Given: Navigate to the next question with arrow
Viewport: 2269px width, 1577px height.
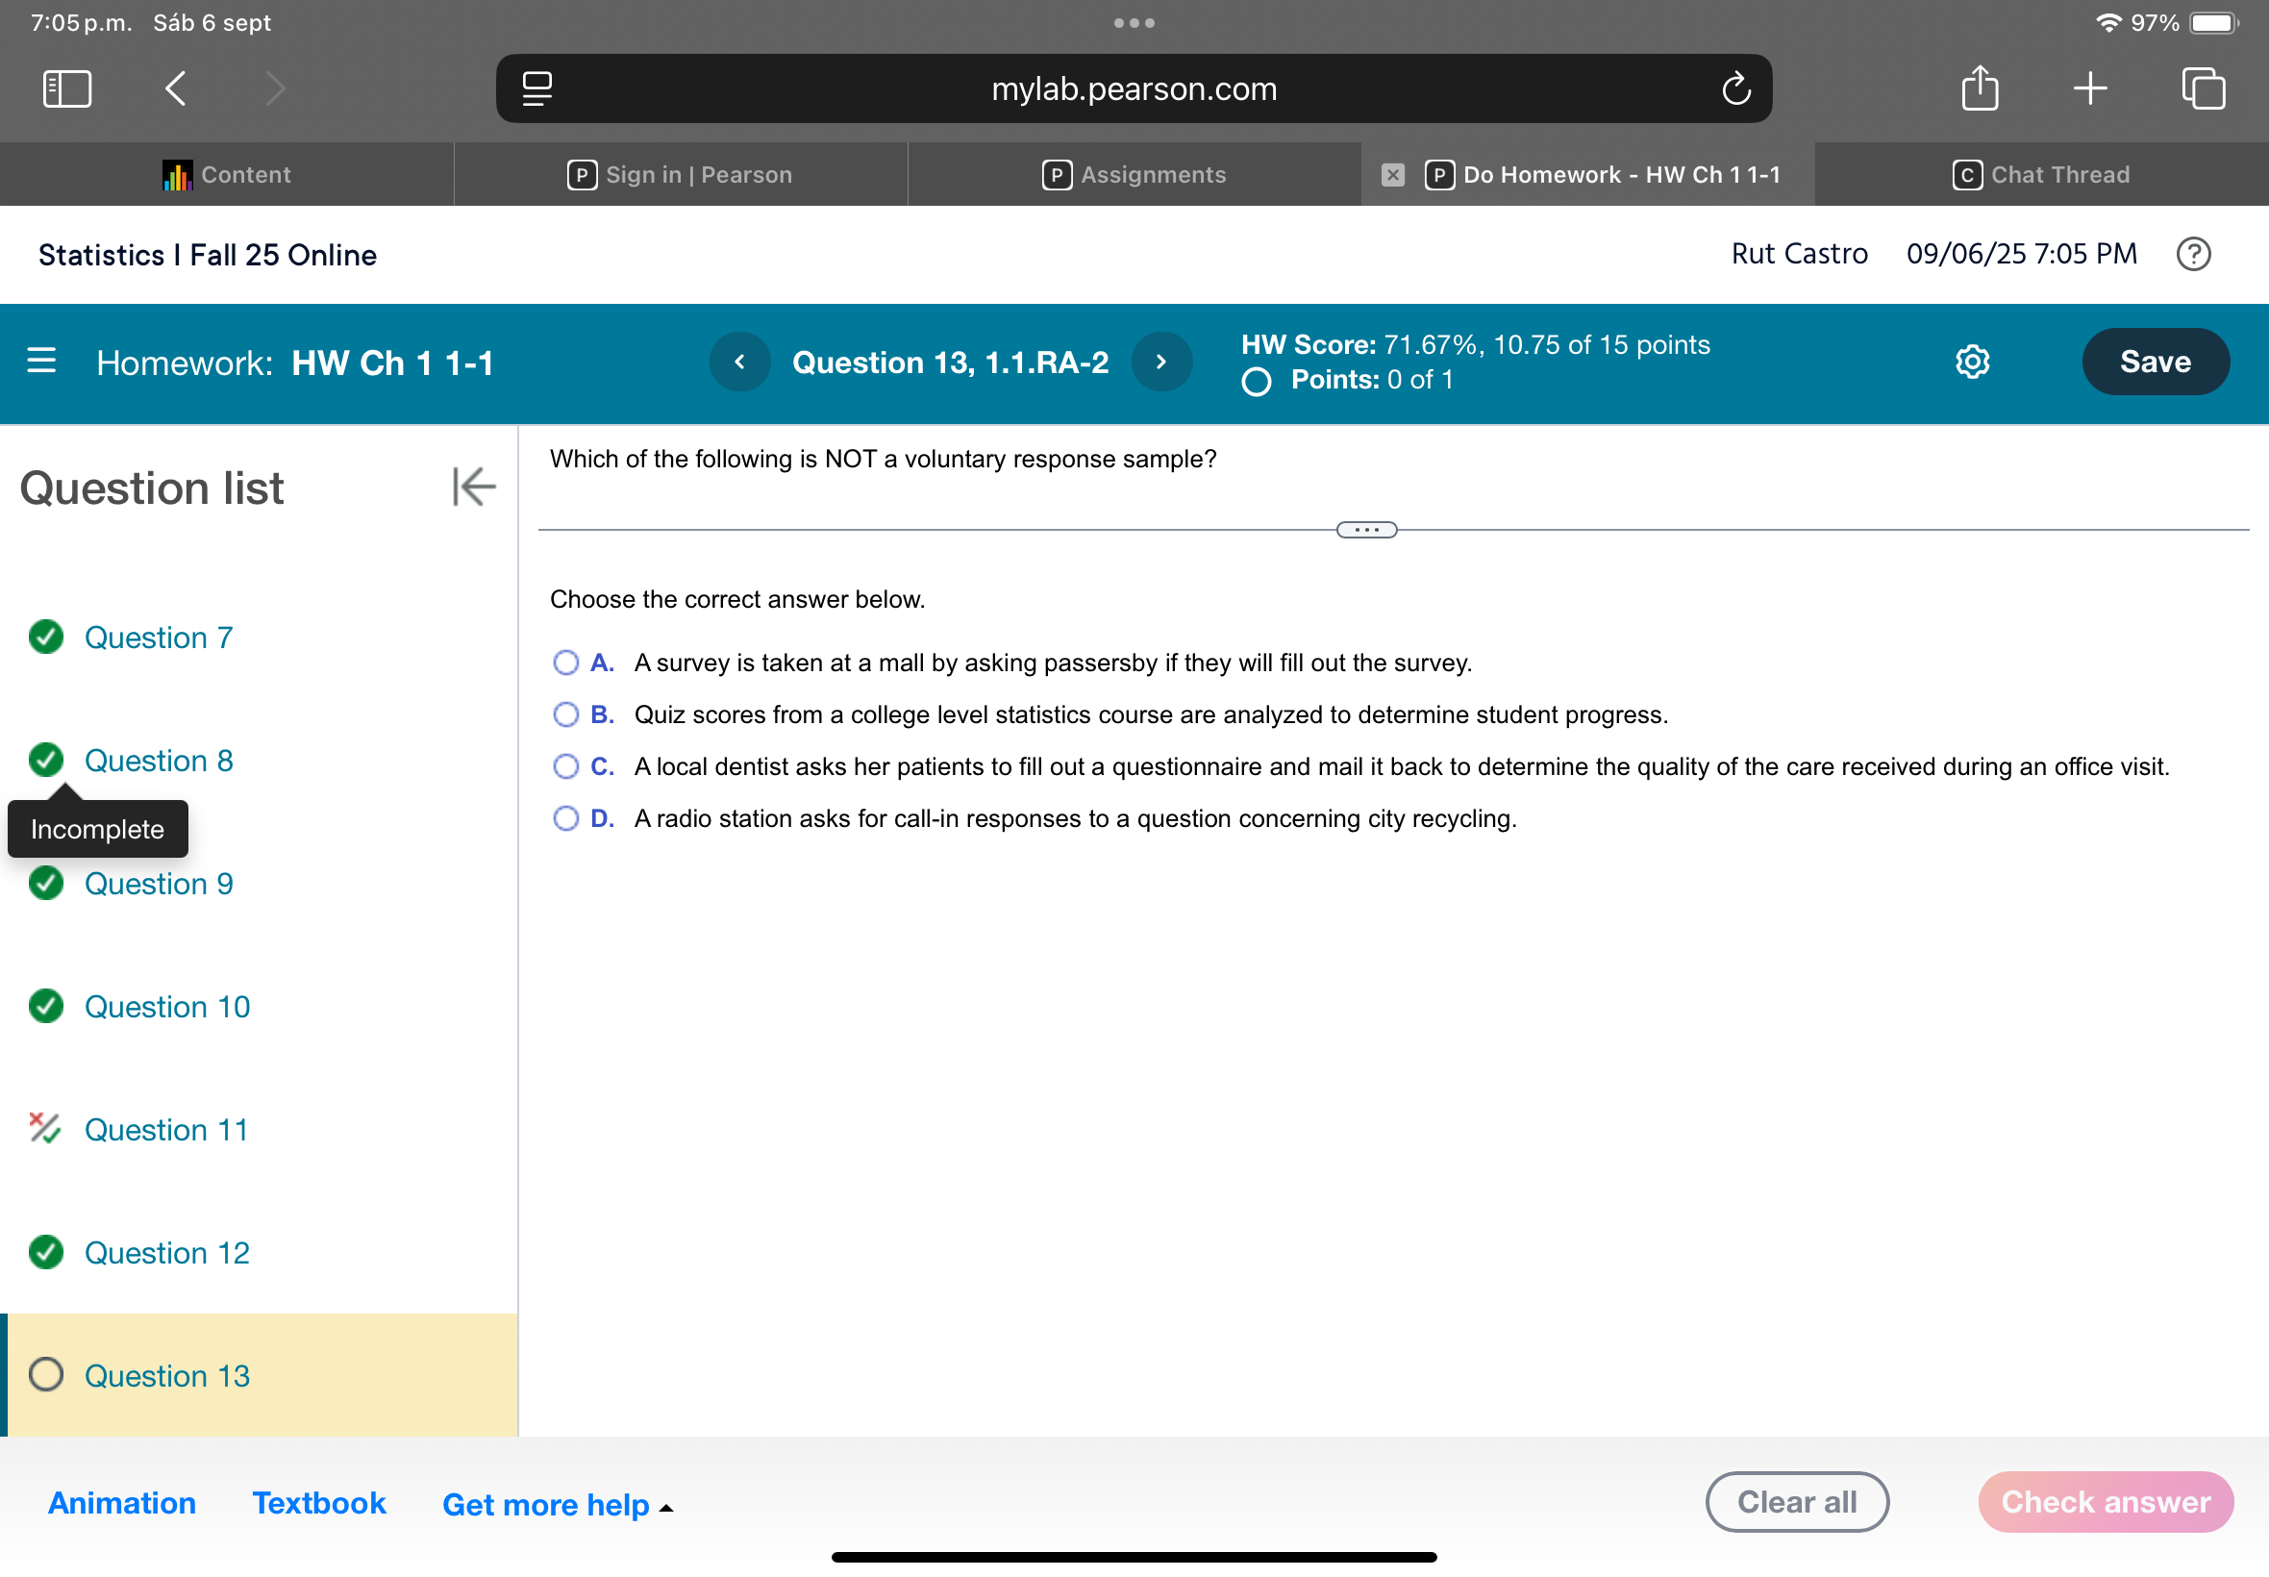Looking at the screenshot, I should [1161, 362].
